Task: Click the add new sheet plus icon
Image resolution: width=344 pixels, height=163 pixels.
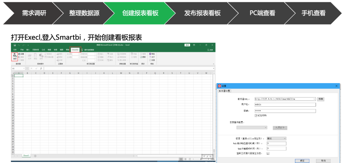Action: [x=35, y=156]
